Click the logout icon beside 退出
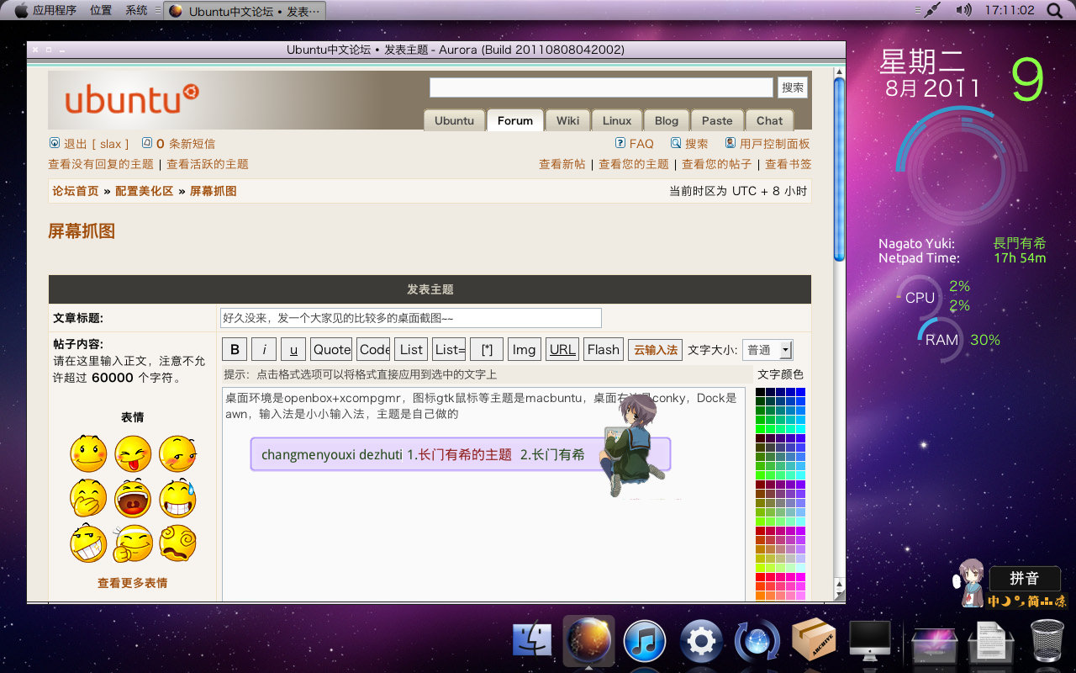1076x673 pixels. tap(55, 143)
